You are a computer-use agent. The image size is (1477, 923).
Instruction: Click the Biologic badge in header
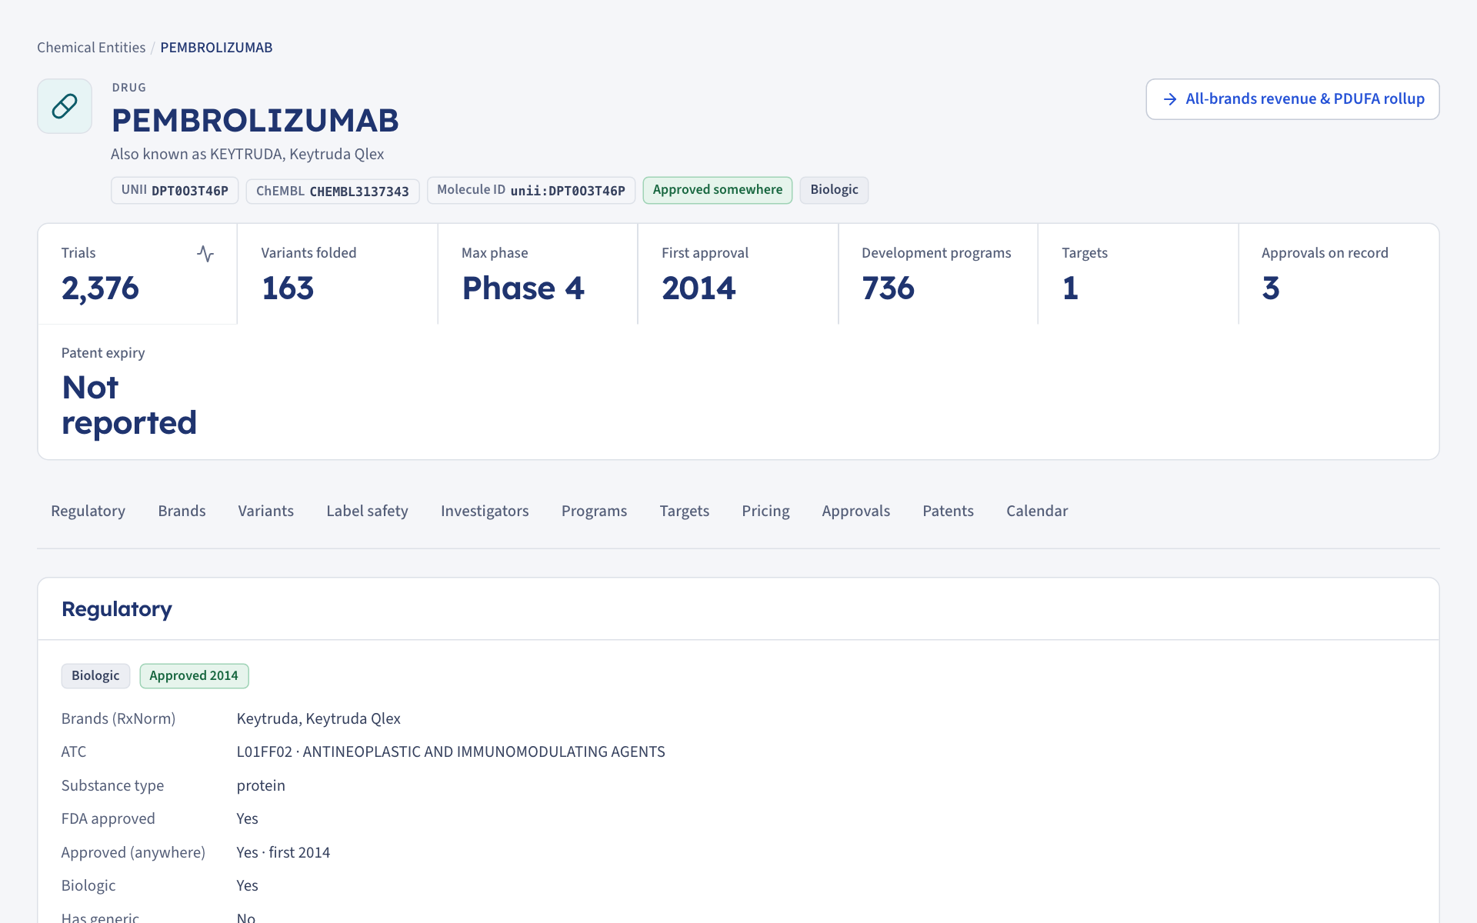click(x=834, y=190)
